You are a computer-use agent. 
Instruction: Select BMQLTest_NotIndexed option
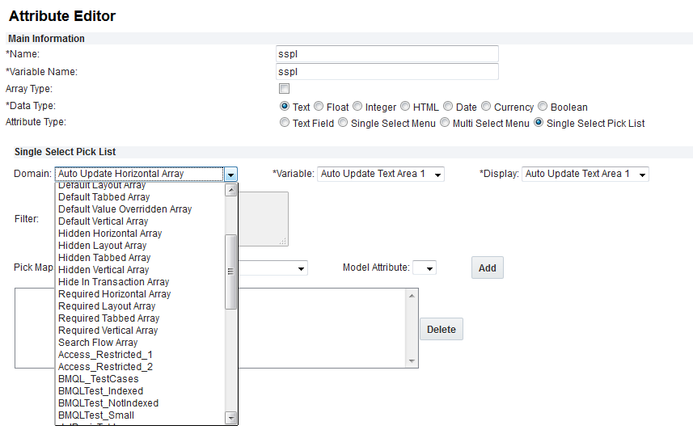point(140,403)
